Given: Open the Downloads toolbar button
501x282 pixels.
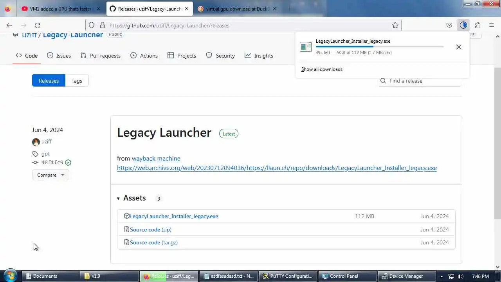Looking at the screenshot, I should pos(463,25).
